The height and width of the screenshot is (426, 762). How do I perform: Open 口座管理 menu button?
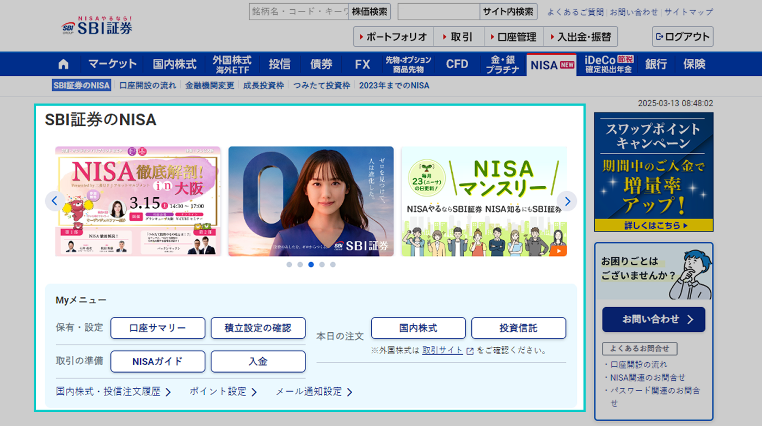(514, 36)
